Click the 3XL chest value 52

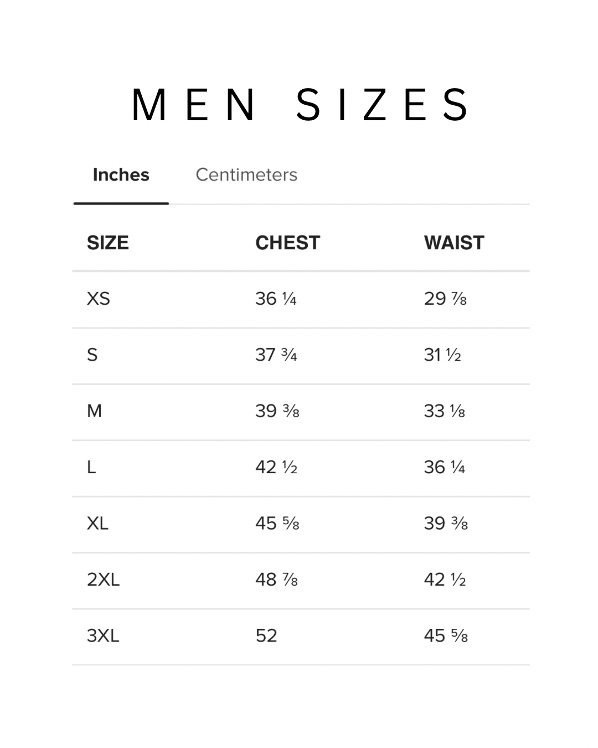(266, 636)
